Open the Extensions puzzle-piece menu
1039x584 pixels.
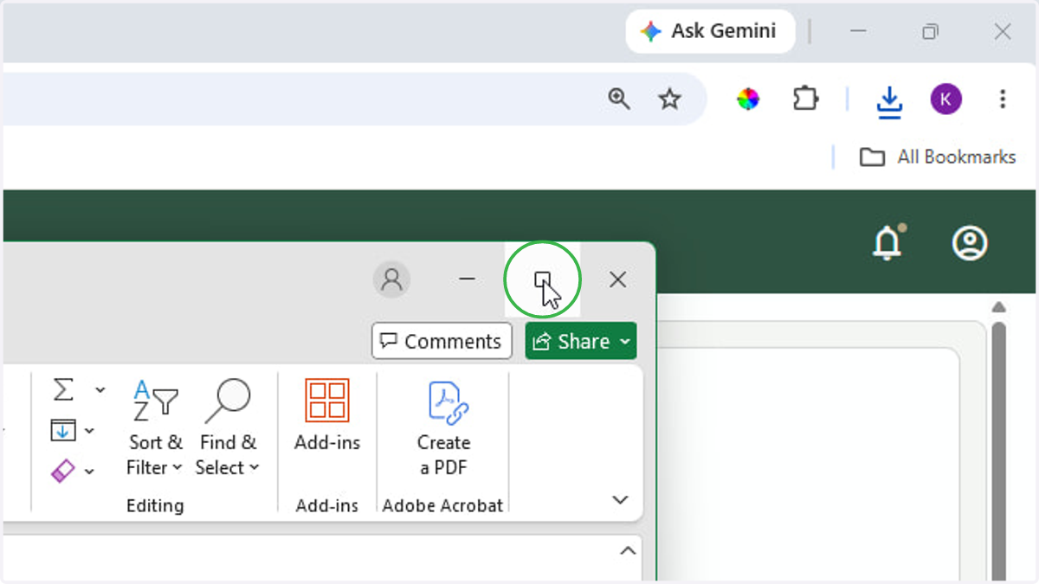(x=805, y=99)
